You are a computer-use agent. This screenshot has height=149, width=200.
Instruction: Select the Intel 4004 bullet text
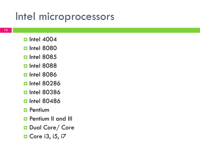tap(43, 39)
